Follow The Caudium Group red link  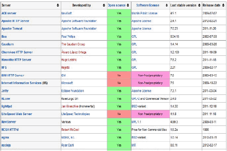[73, 44]
